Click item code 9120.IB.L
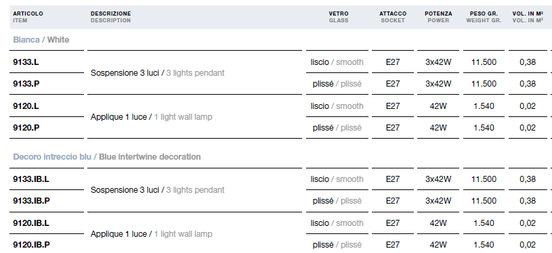The image size is (552, 253). (x=31, y=223)
